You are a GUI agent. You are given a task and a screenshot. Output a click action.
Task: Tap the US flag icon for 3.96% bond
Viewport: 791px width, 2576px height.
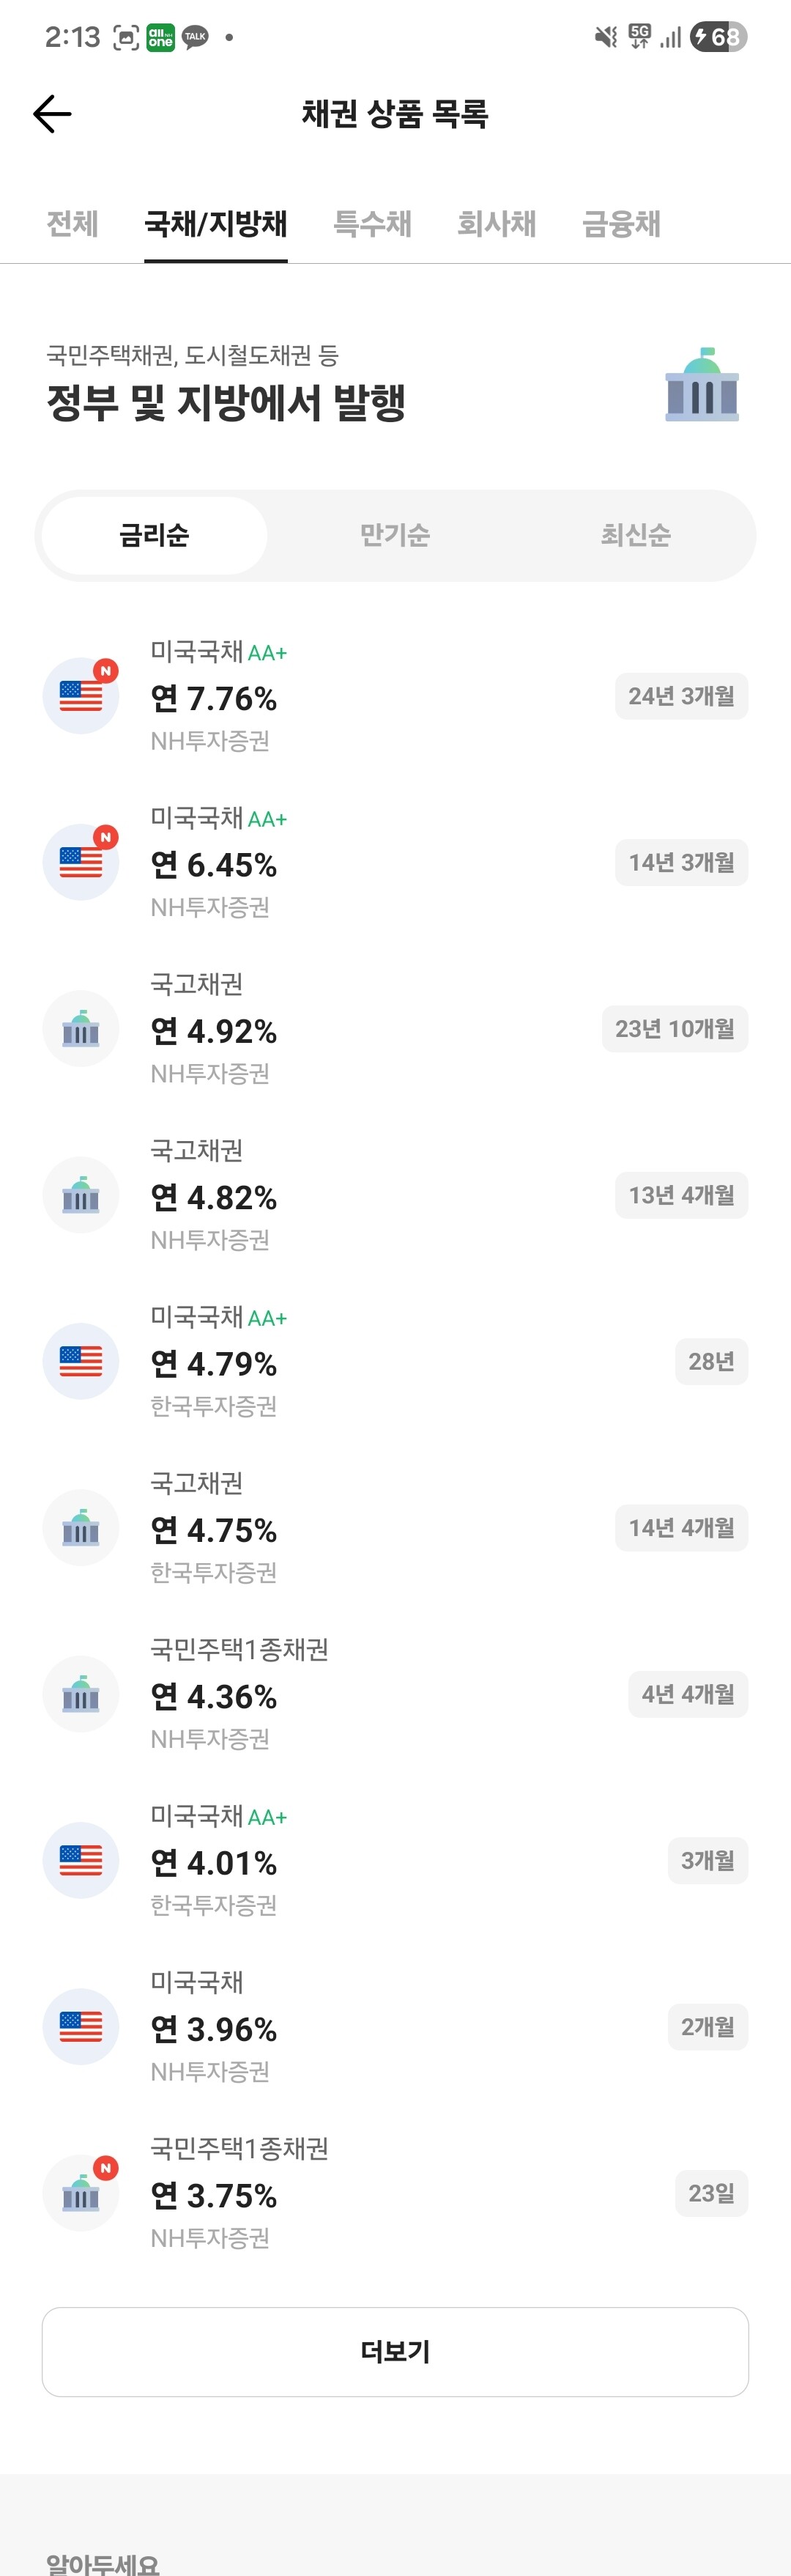click(81, 2027)
